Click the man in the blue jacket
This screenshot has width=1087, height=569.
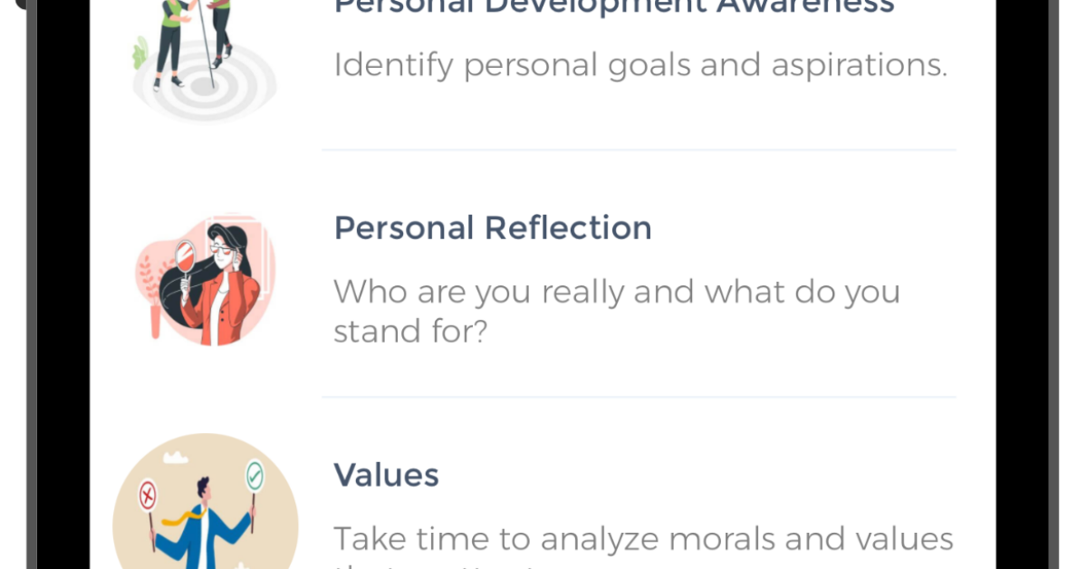201,524
